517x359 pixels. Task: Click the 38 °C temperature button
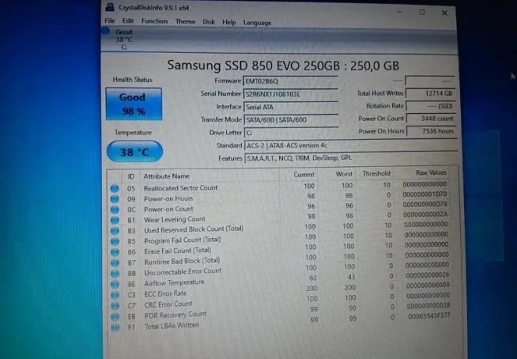tap(135, 151)
